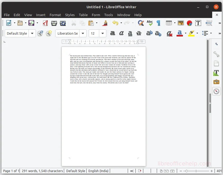Open sidebar Gallery deck
This screenshot has height=175, width=223.
(x=216, y=82)
